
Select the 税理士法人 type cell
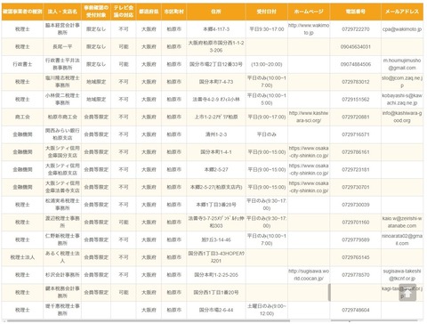click(x=22, y=257)
